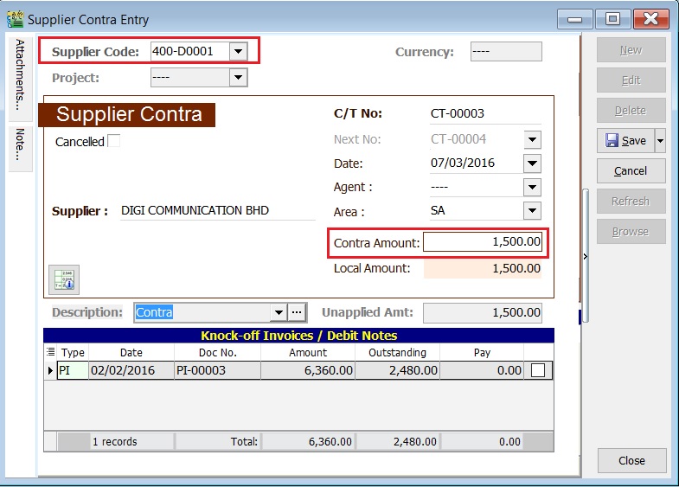Click the Pay column header
The height and width of the screenshot is (487, 679).
pyautogui.click(x=482, y=352)
